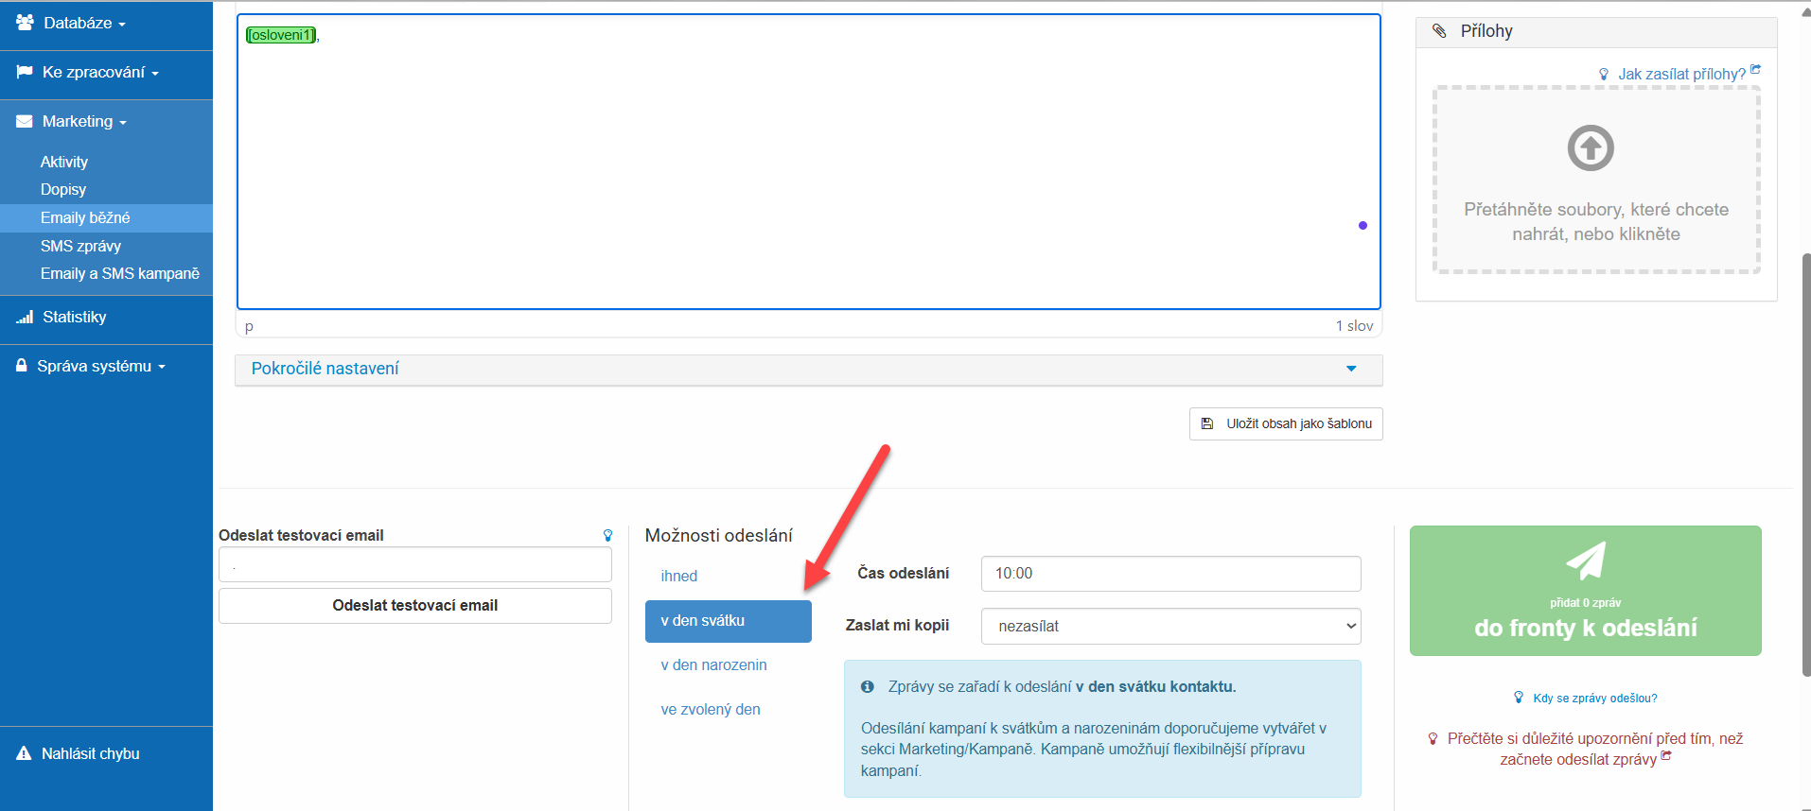The image size is (1811, 811).
Task: Open Jak zasílat přílohy help link
Action: [1681, 74]
